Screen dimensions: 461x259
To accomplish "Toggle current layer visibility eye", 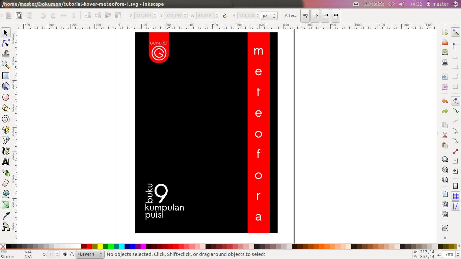I will [x=65, y=254].
